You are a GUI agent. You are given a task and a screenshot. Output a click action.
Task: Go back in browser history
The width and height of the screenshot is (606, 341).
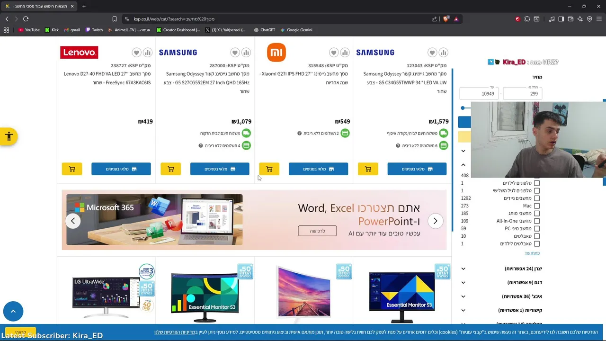(x=7, y=19)
